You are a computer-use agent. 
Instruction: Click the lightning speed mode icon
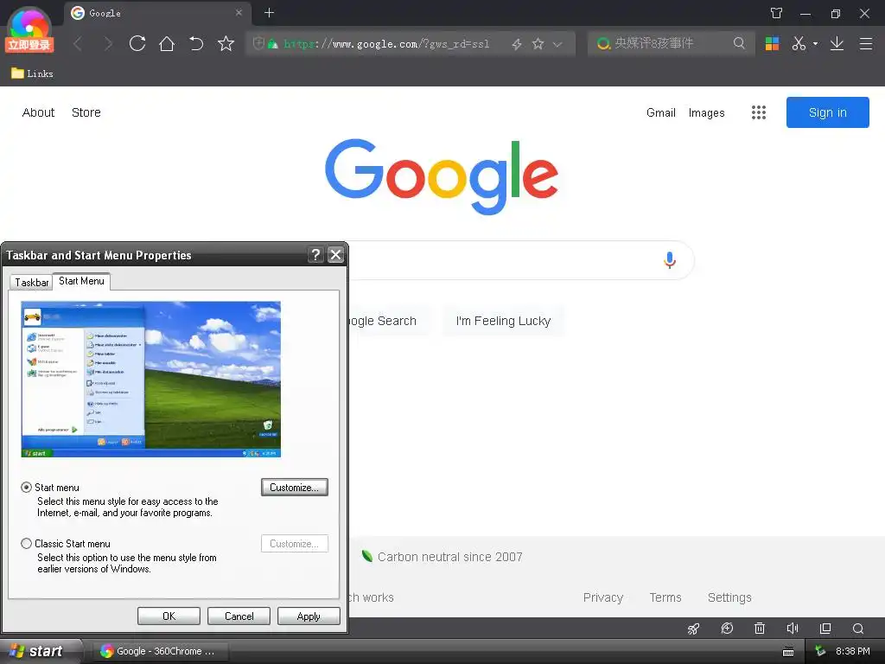coord(517,44)
